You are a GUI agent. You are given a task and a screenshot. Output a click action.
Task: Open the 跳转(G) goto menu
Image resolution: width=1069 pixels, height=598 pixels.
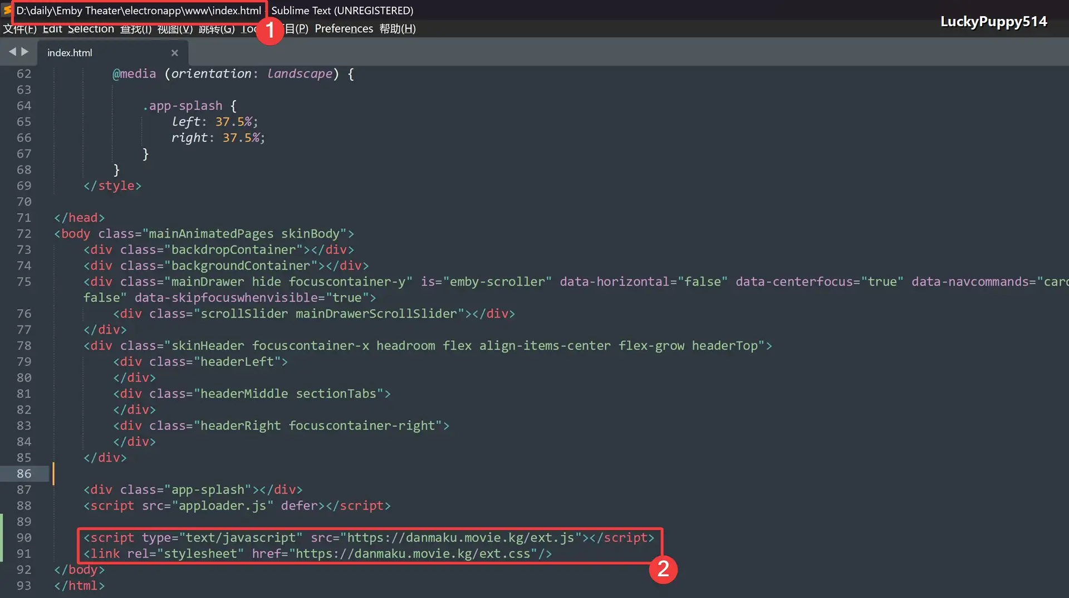click(x=217, y=29)
